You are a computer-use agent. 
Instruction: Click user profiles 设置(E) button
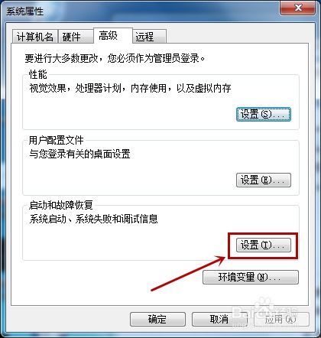click(264, 180)
